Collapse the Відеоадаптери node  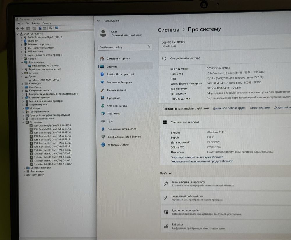pyautogui.click(x=22, y=62)
